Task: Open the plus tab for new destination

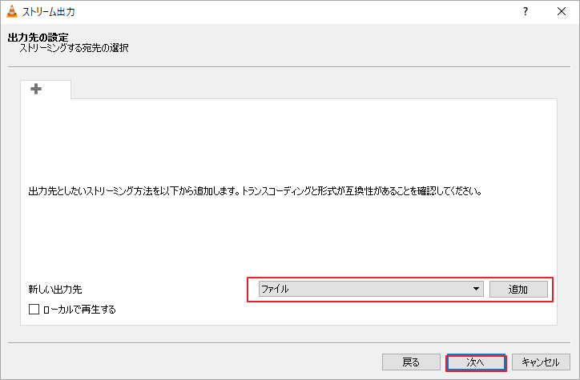Action: 46,90
